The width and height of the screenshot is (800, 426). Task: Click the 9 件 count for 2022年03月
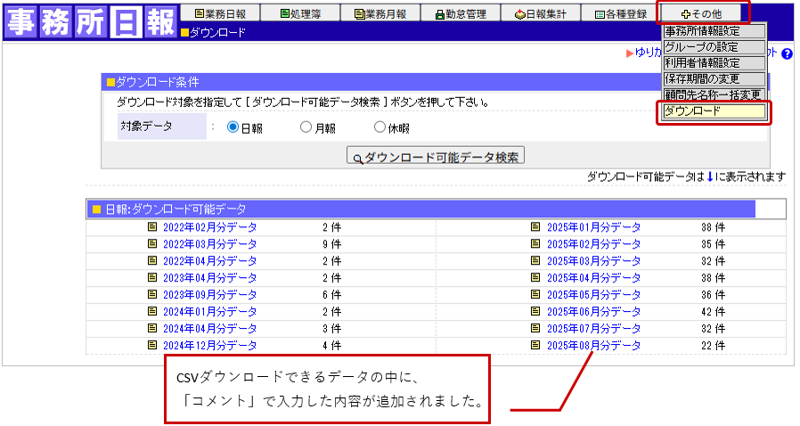click(x=331, y=244)
